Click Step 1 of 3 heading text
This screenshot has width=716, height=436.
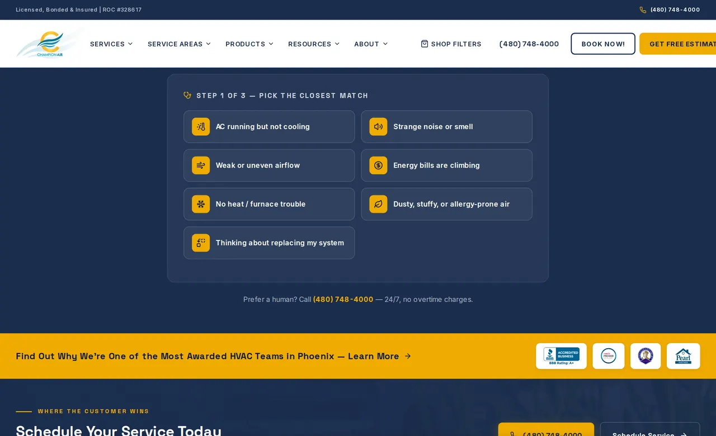pos(282,96)
